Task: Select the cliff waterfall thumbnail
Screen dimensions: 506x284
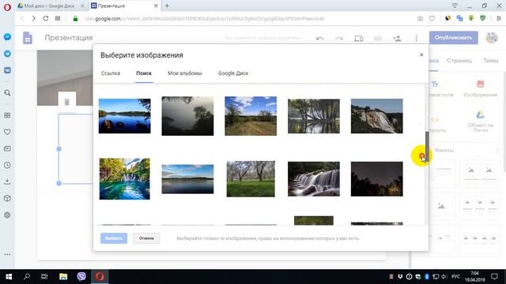Action: coord(377,116)
